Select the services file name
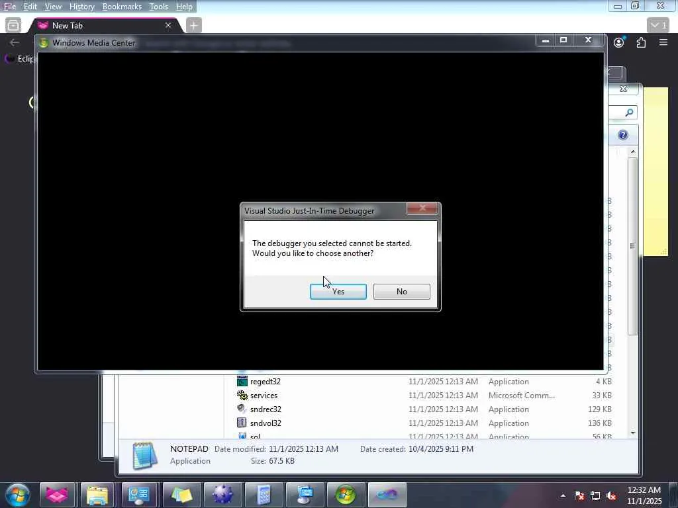 264,396
